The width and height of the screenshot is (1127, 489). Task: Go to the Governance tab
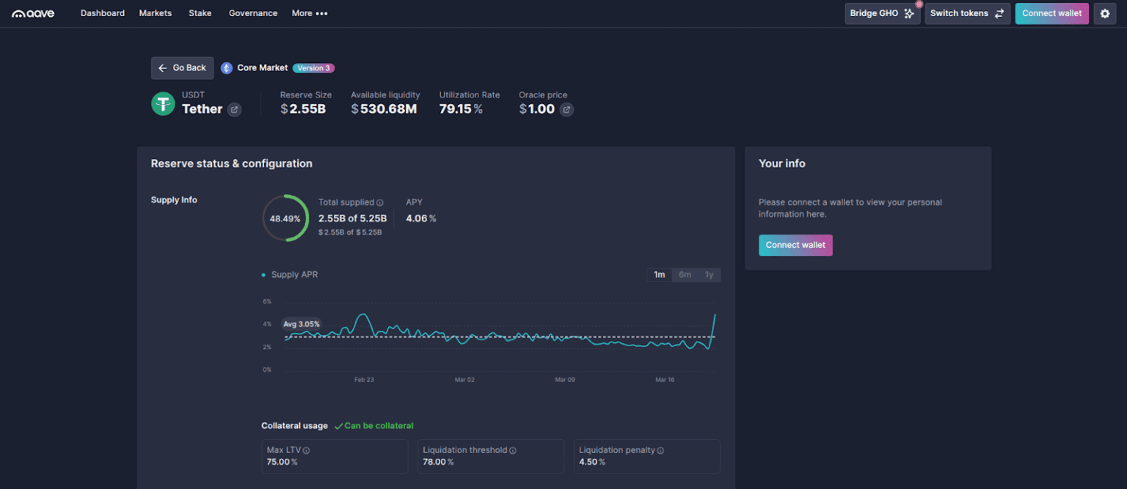[x=253, y=13]
